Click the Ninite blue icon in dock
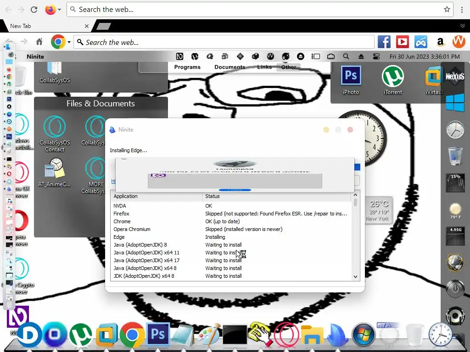Viewport: 470px width, 352px height. pos(337,335)
